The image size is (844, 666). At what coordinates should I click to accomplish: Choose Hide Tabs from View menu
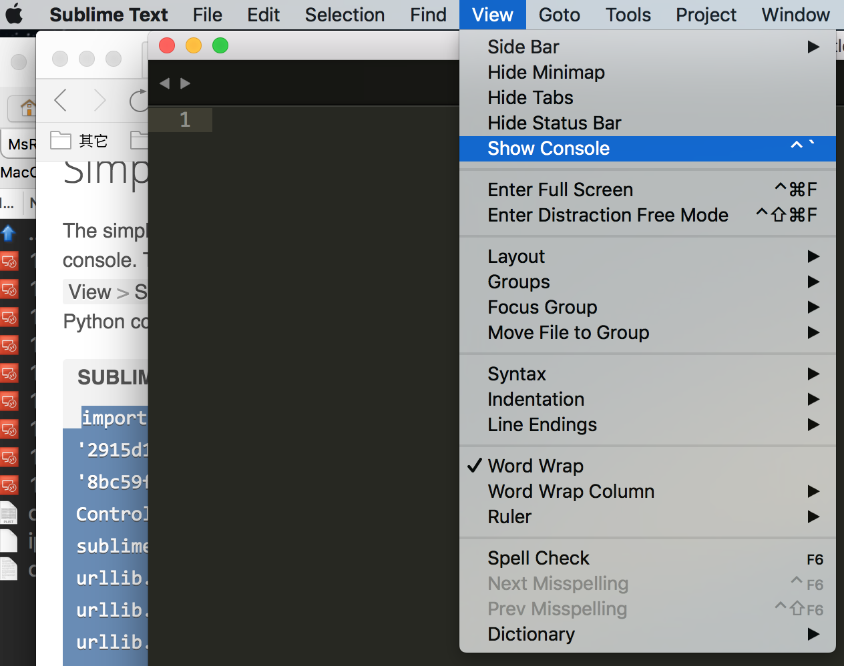648,97
